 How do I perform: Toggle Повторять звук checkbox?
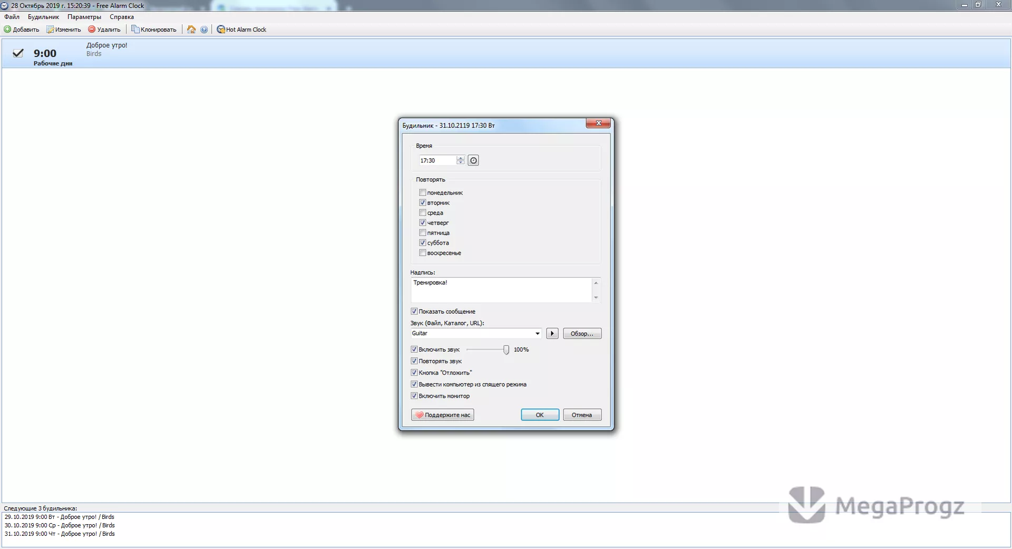[x=414, y=361]
